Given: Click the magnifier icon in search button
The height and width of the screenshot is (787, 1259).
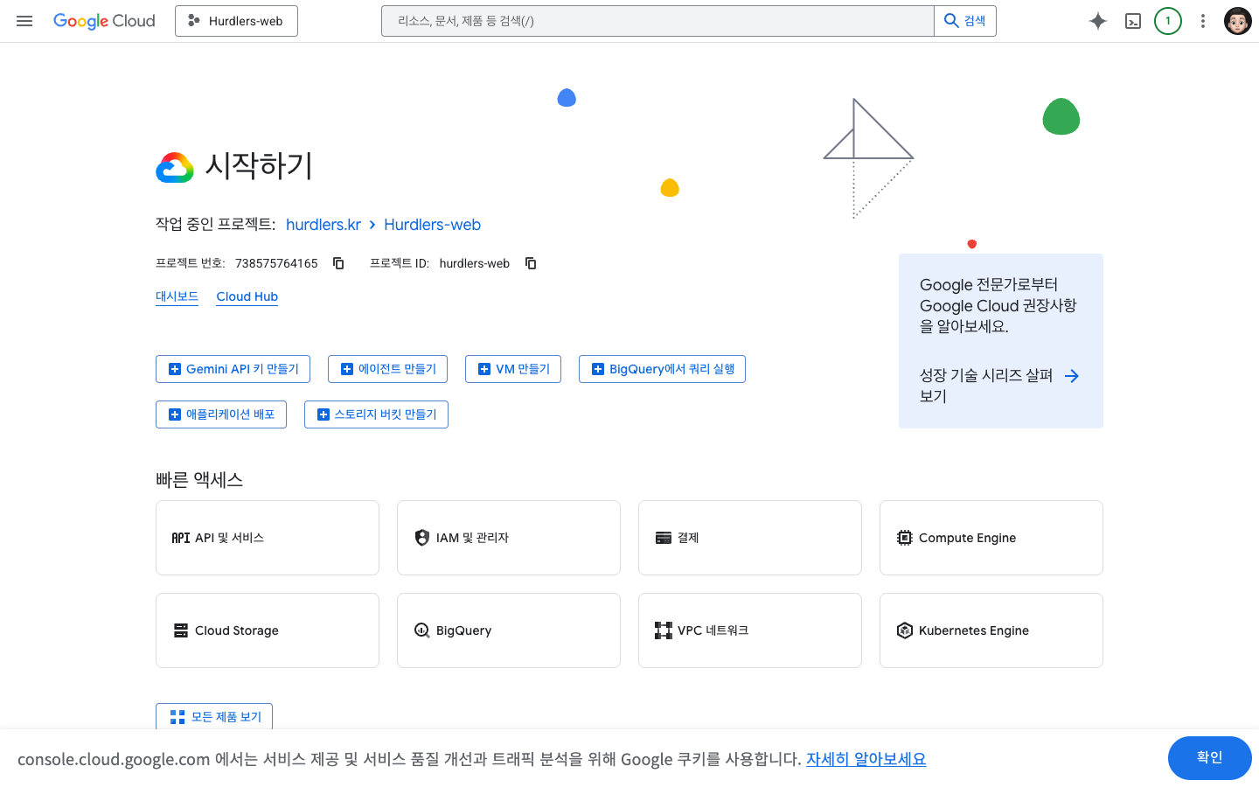Looking at the screenshot, I should 952,21.
